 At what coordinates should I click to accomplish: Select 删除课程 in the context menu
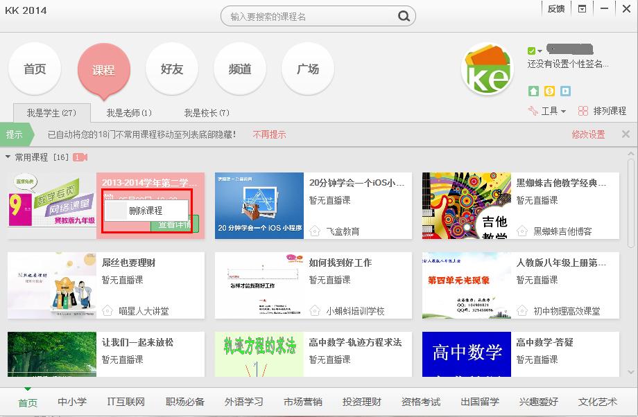(x=146, y=211)
